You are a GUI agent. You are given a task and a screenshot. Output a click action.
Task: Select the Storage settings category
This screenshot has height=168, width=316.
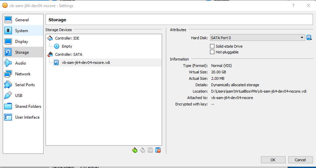coord(23,52)
